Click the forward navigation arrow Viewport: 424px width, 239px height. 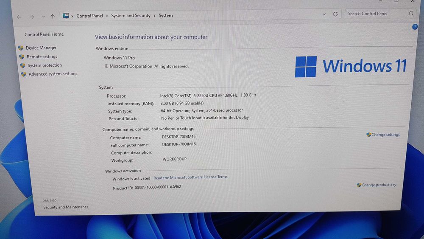32,17
